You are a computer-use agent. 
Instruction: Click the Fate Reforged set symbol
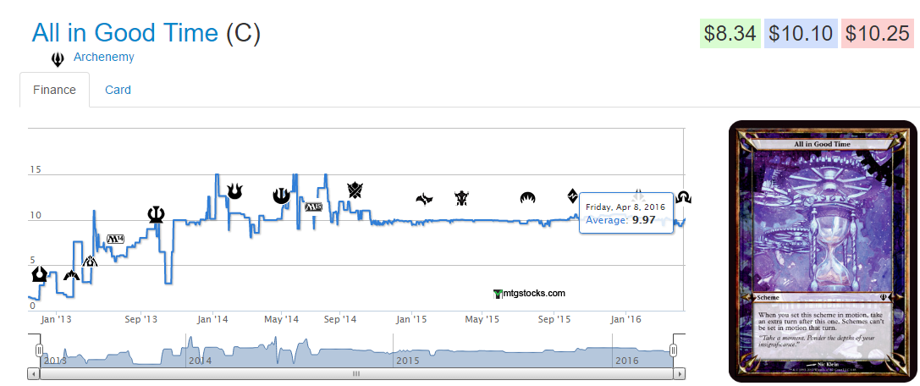tap(424, 199)
